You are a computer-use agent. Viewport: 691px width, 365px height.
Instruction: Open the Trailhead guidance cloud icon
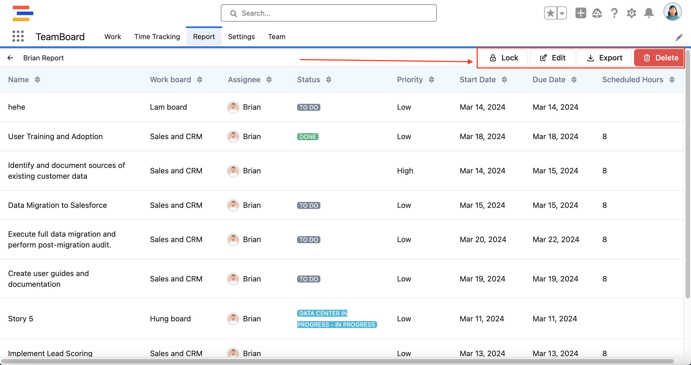597,13
